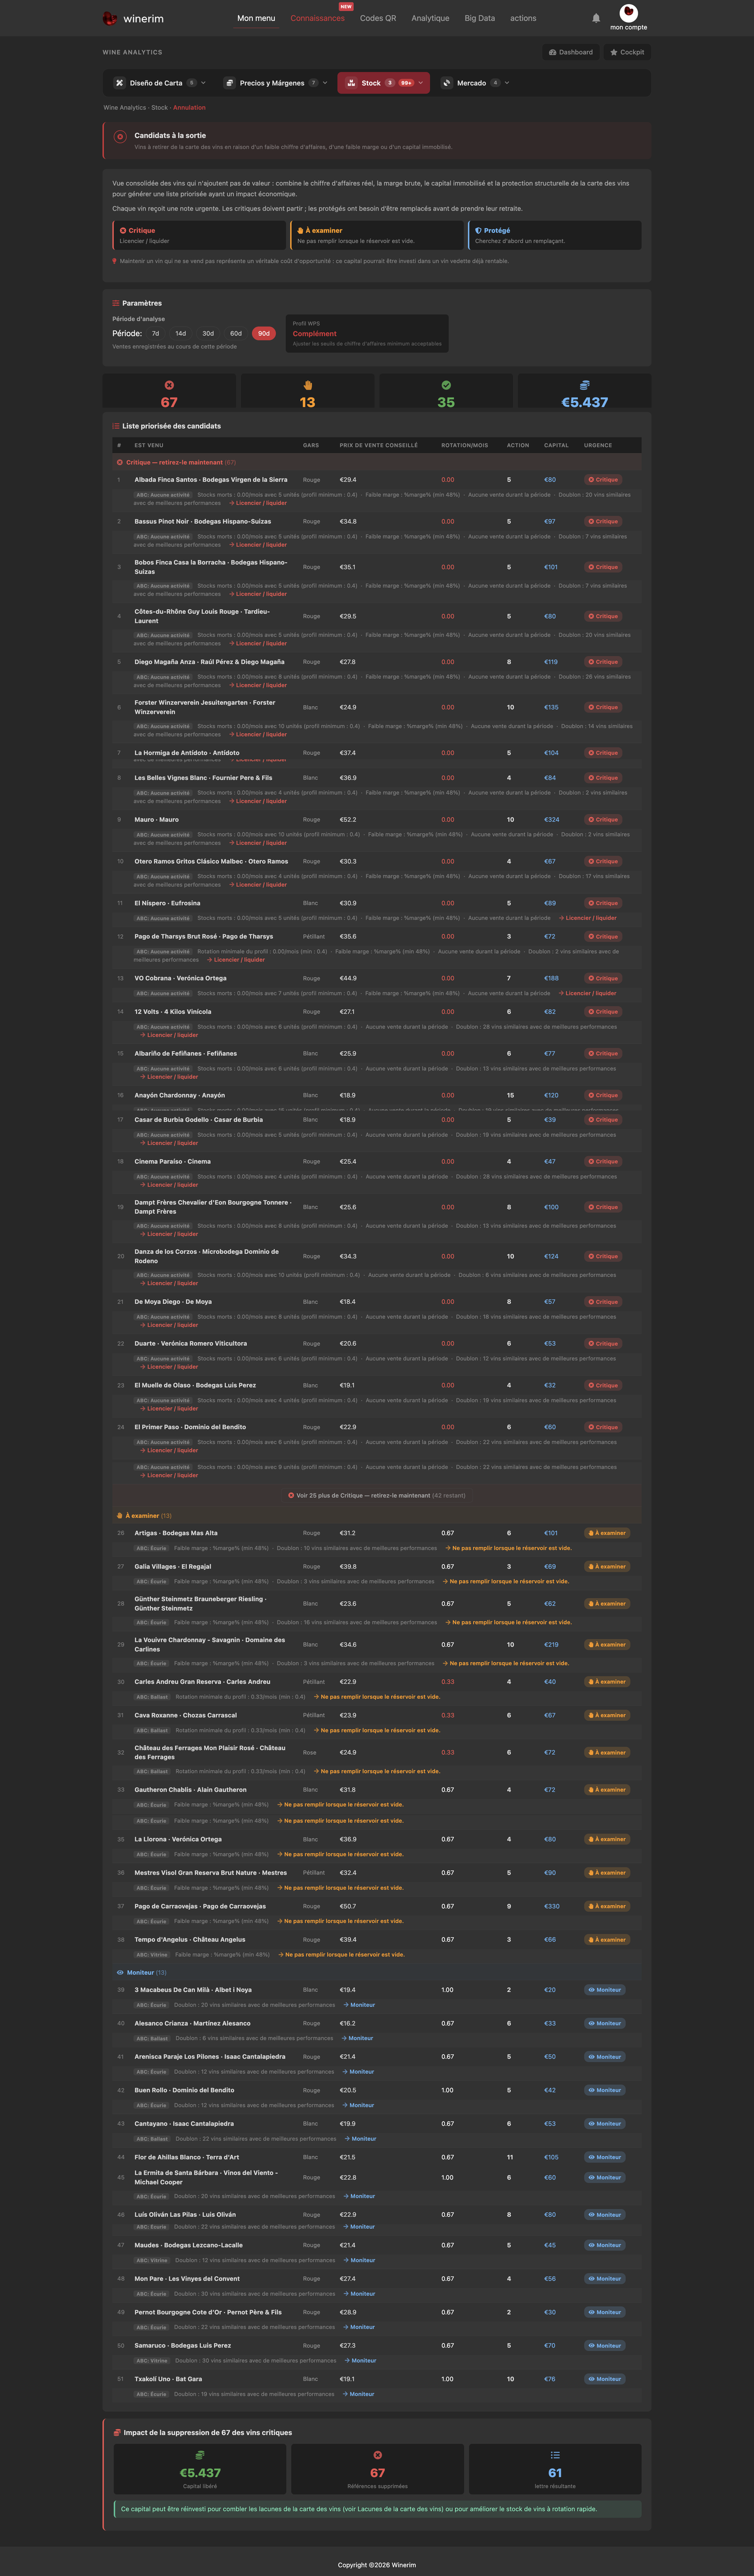Open the mon compte avatar

coord(628,13)
